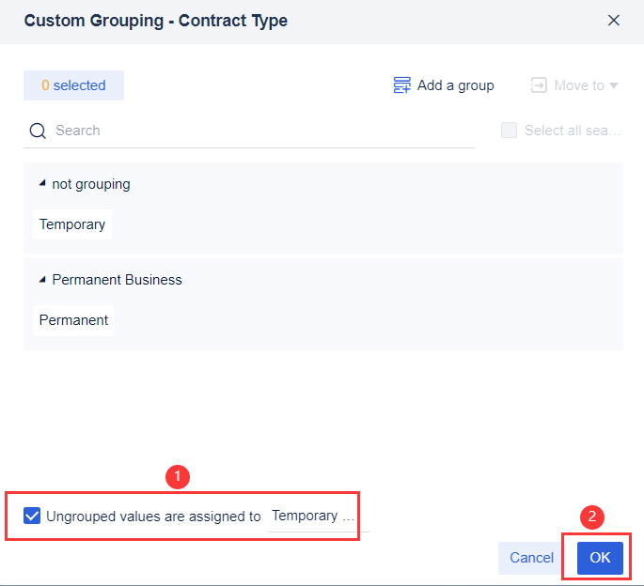This screenshot has height=586, width=644.
Task: Click the Add a group icon
Action: pos(401,85)
